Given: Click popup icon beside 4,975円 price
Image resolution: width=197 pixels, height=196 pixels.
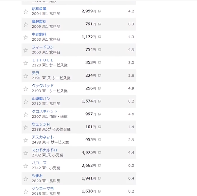Looking at the screenshot, I should (x=99, y=153).
